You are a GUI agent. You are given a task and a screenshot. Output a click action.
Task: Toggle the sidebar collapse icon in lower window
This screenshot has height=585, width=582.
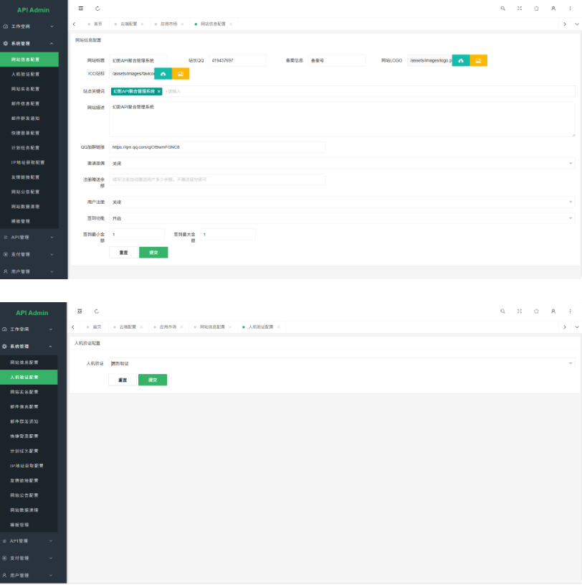pos(80,311)
